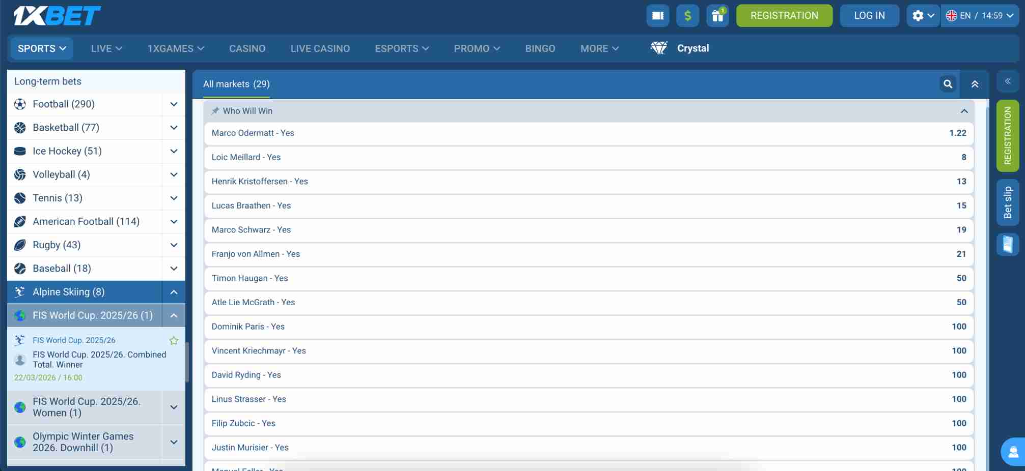1025x471 pixels.
Task: Click the vertical REGISTRATION side button
Action: [x=1008, y=136]
